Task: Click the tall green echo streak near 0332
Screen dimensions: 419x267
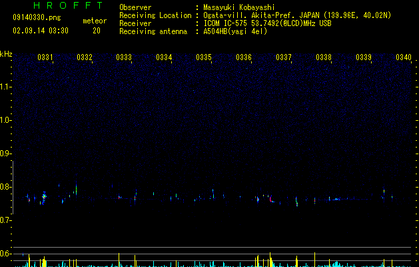Action: point(76,190)
